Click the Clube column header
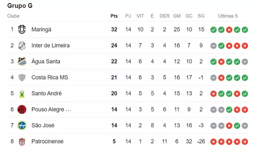The image size is (253, 153). [13, 16]
